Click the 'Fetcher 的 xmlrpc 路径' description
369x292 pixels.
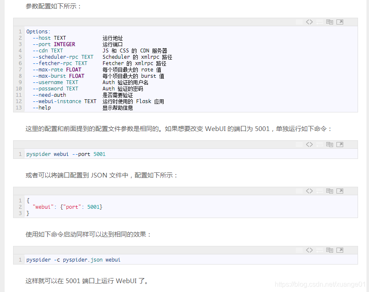pyautogui.click(x=134, y=63)
